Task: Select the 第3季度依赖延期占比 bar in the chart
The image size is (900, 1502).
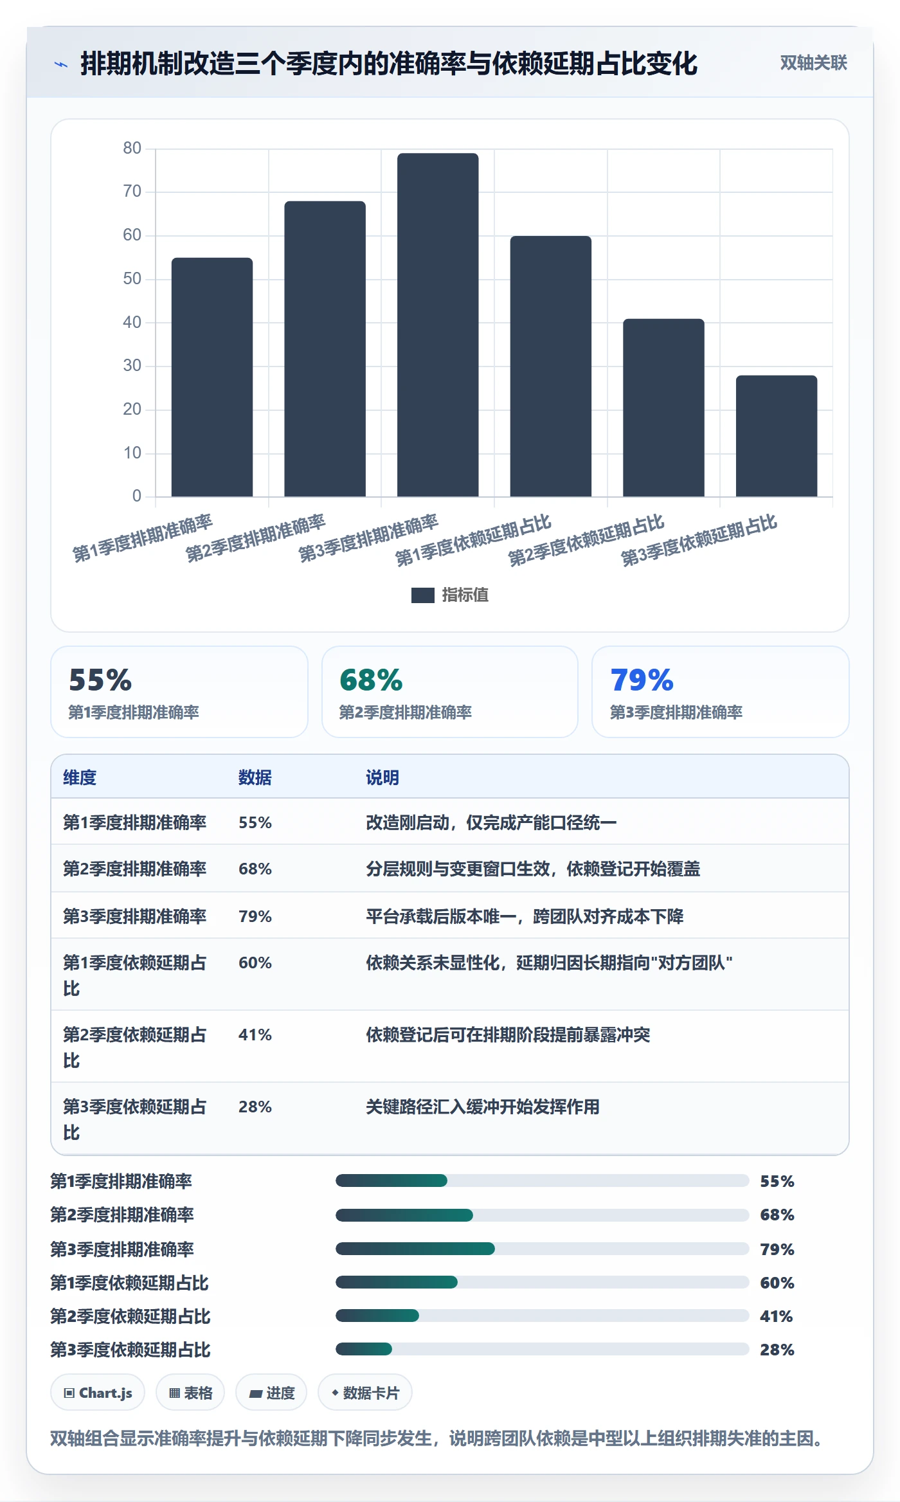Action: click(777, 436)
